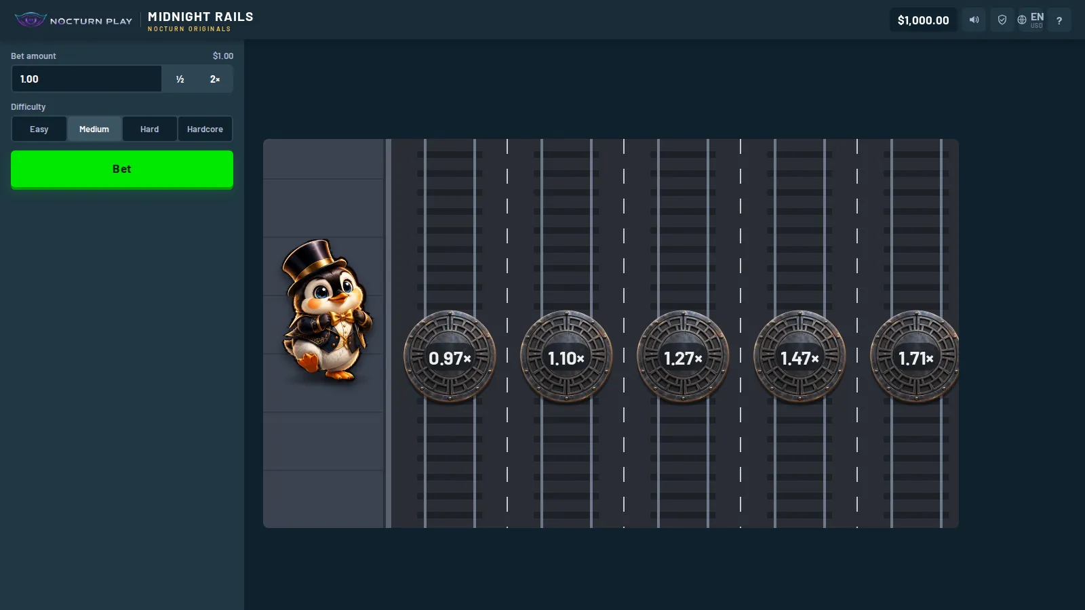Click the 1.47× manhole cover
This screenshot has height=610, width=1085.
pyautogui.click(x=800, y=357)
